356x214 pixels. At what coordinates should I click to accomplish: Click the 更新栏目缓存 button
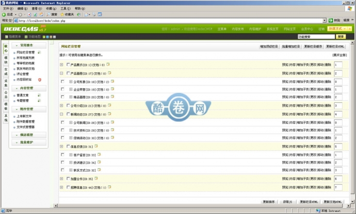coord(313,46)
